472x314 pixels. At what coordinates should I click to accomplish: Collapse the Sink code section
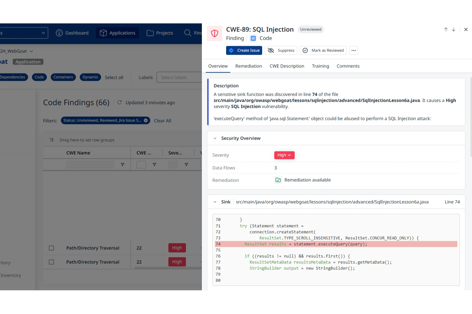pyautogui.click(x=215, y=202)
